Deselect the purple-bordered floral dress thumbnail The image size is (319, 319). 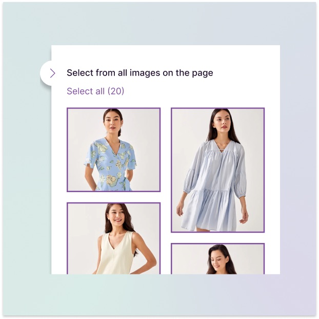114,150
